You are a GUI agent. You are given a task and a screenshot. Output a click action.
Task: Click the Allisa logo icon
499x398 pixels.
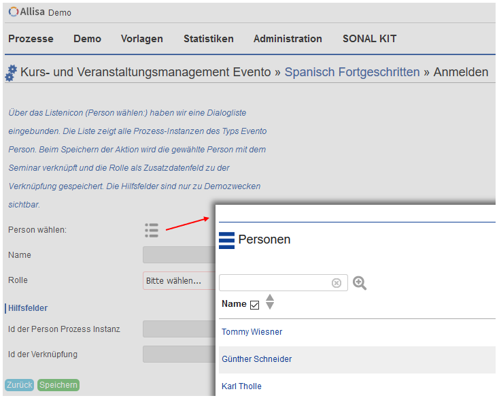pos(13,12)
